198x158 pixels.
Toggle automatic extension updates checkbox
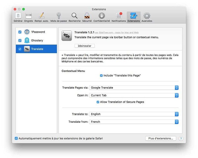(x=16, y=138)
